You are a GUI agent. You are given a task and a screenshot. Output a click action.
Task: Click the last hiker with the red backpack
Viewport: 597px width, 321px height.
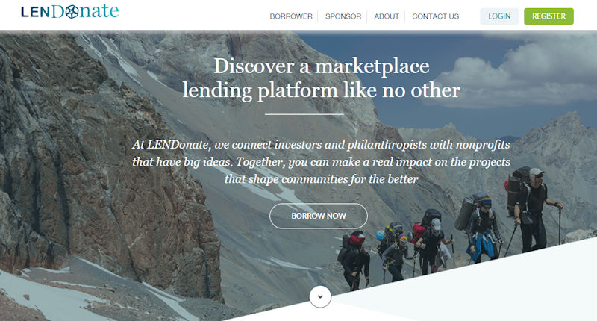tap(354, 259)
